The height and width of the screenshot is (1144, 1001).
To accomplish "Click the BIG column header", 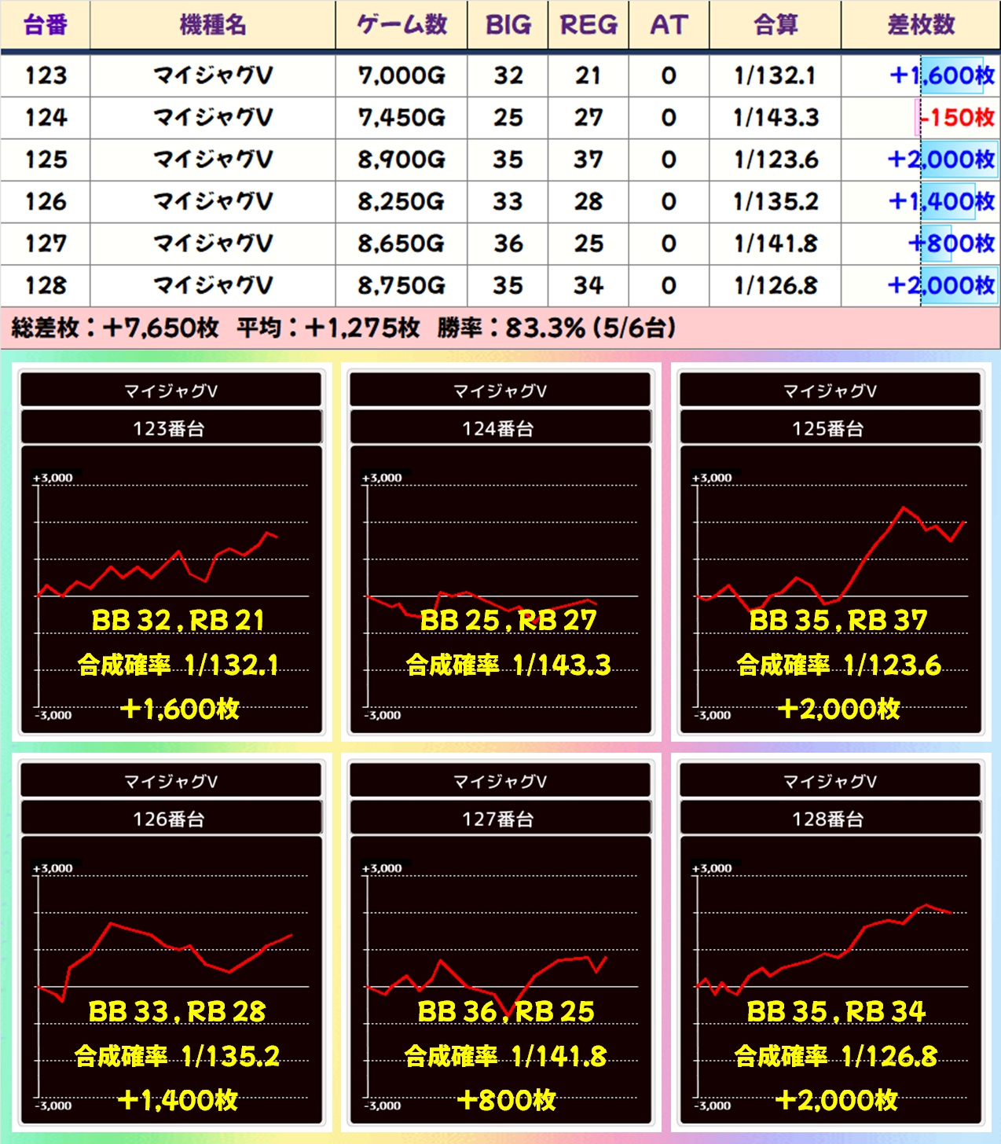I will (x=508, y=25).
